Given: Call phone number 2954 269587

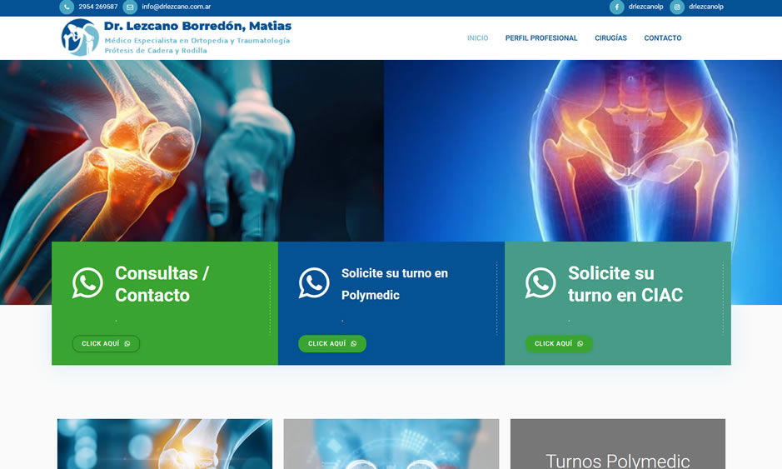Looking at the screenshot, I should [x=98, y=7].
